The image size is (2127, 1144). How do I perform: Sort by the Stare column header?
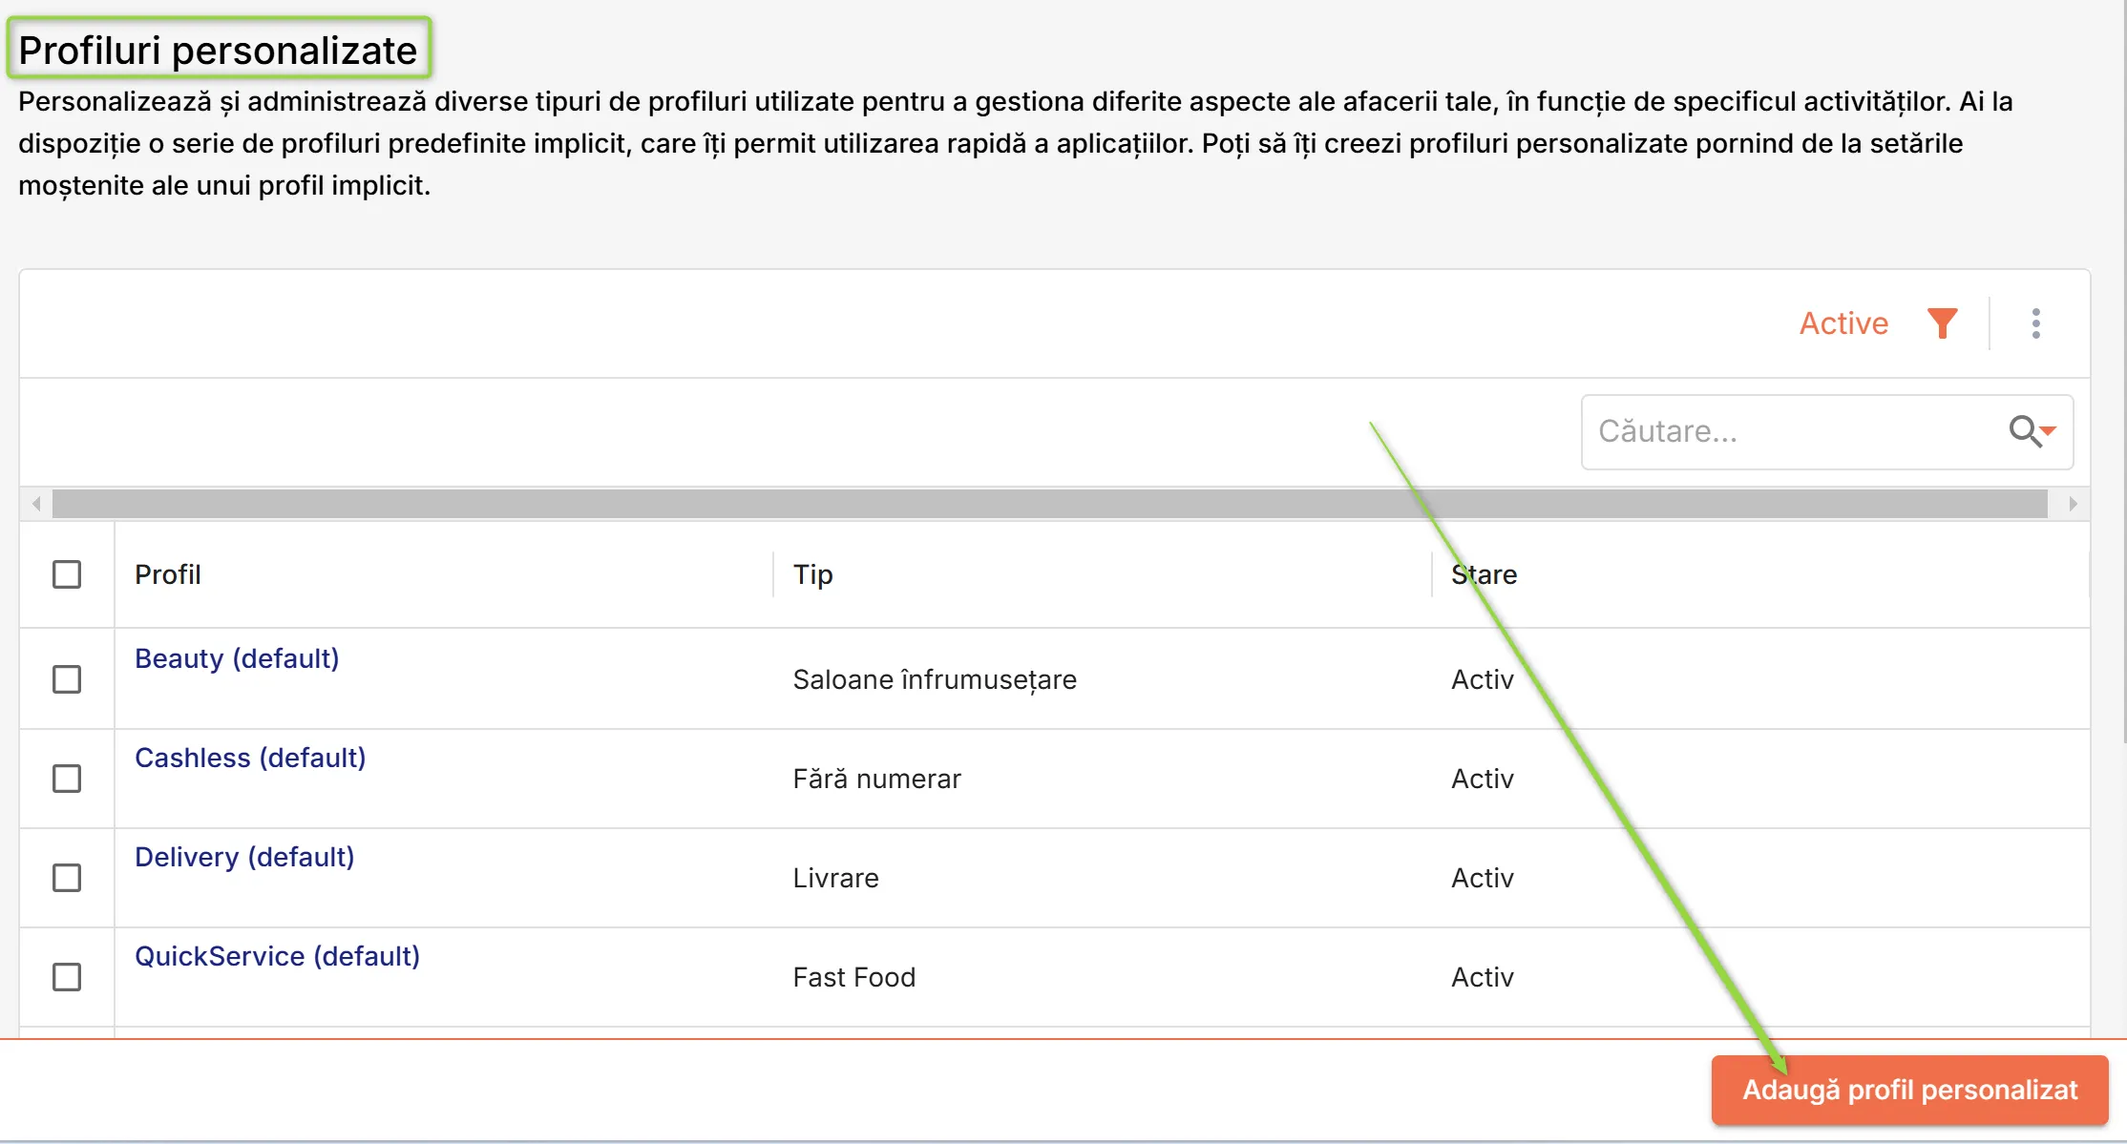(x=1485, y=574)
